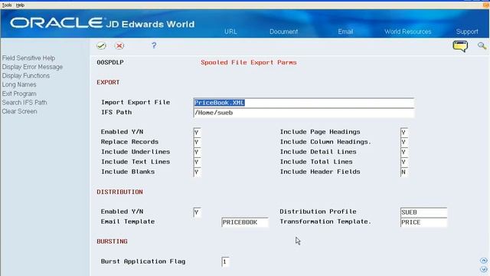Select Search IFS Path link
The width and height of the screenshot is (490, 276).
(24, 102)
